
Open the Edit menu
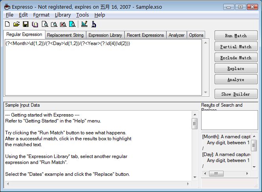[23, 15]
